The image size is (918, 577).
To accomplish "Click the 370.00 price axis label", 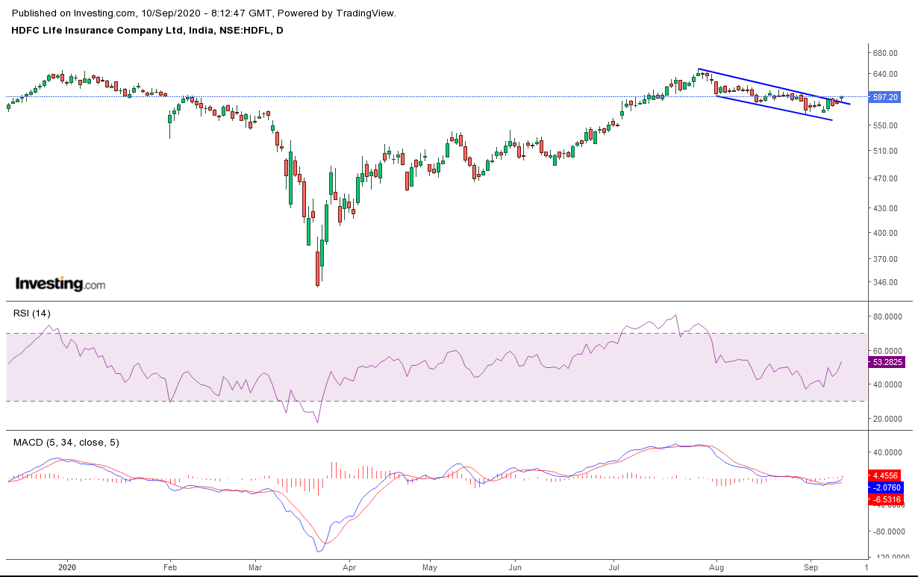I will tap(884, 259).
